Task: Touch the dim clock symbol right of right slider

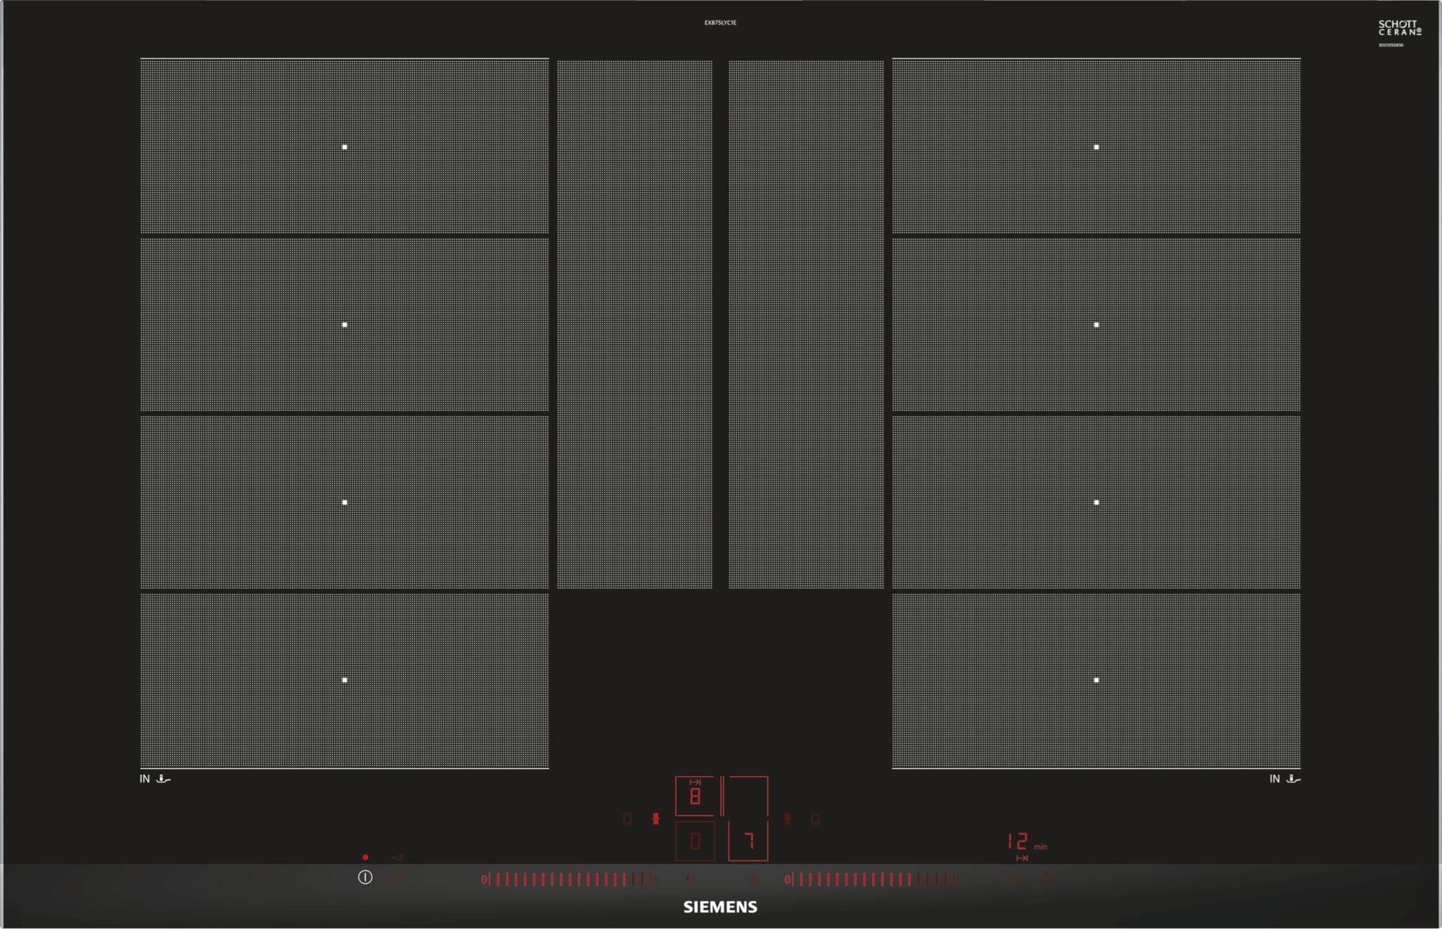Action: [1014, 879]
